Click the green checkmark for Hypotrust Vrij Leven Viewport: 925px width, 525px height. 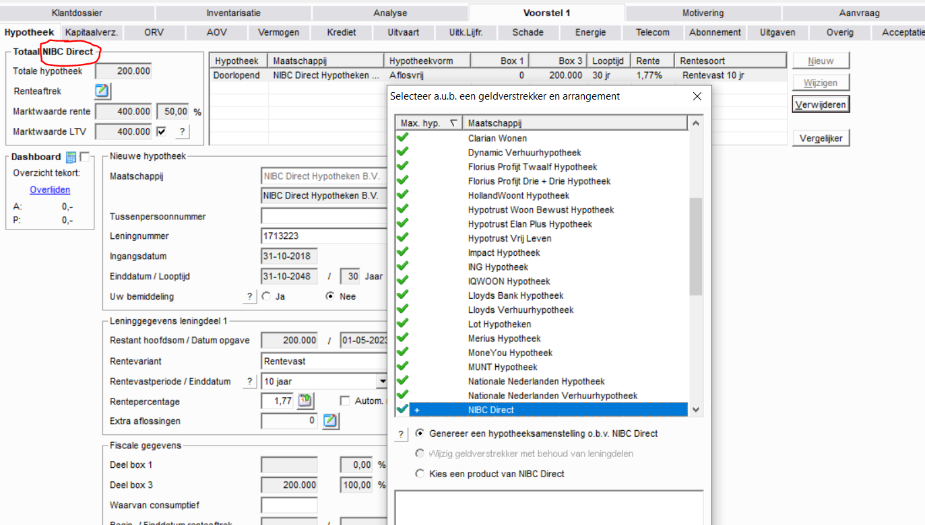(403, 238)
